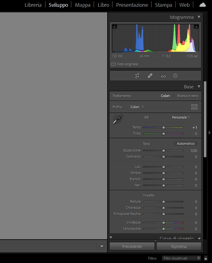Click the right panel vertical scrollbar
The width and height of the screenshot is (212, 263).
pyautogui.click(x=205, y=119)
